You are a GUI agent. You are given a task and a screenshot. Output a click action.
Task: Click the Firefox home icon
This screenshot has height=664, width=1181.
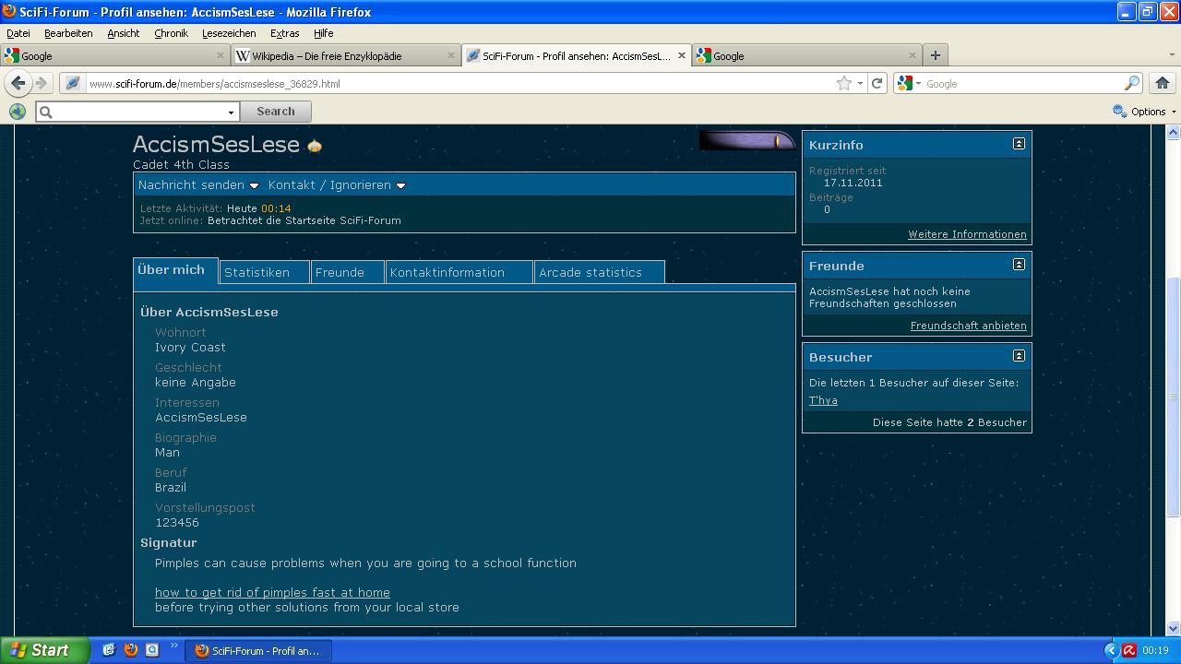1162,83
